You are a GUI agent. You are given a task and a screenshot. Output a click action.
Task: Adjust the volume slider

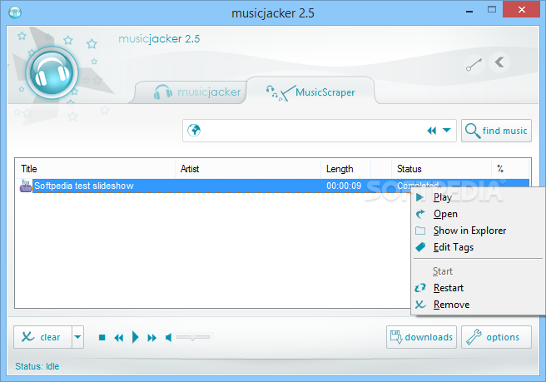tap(193, 337)
